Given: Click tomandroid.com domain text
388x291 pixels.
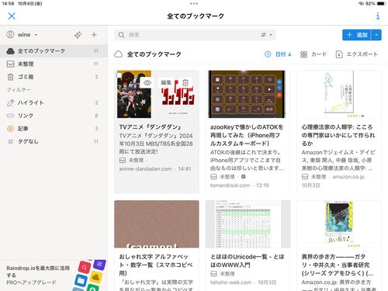Looking at the screenshot, I should coord(230,185).
